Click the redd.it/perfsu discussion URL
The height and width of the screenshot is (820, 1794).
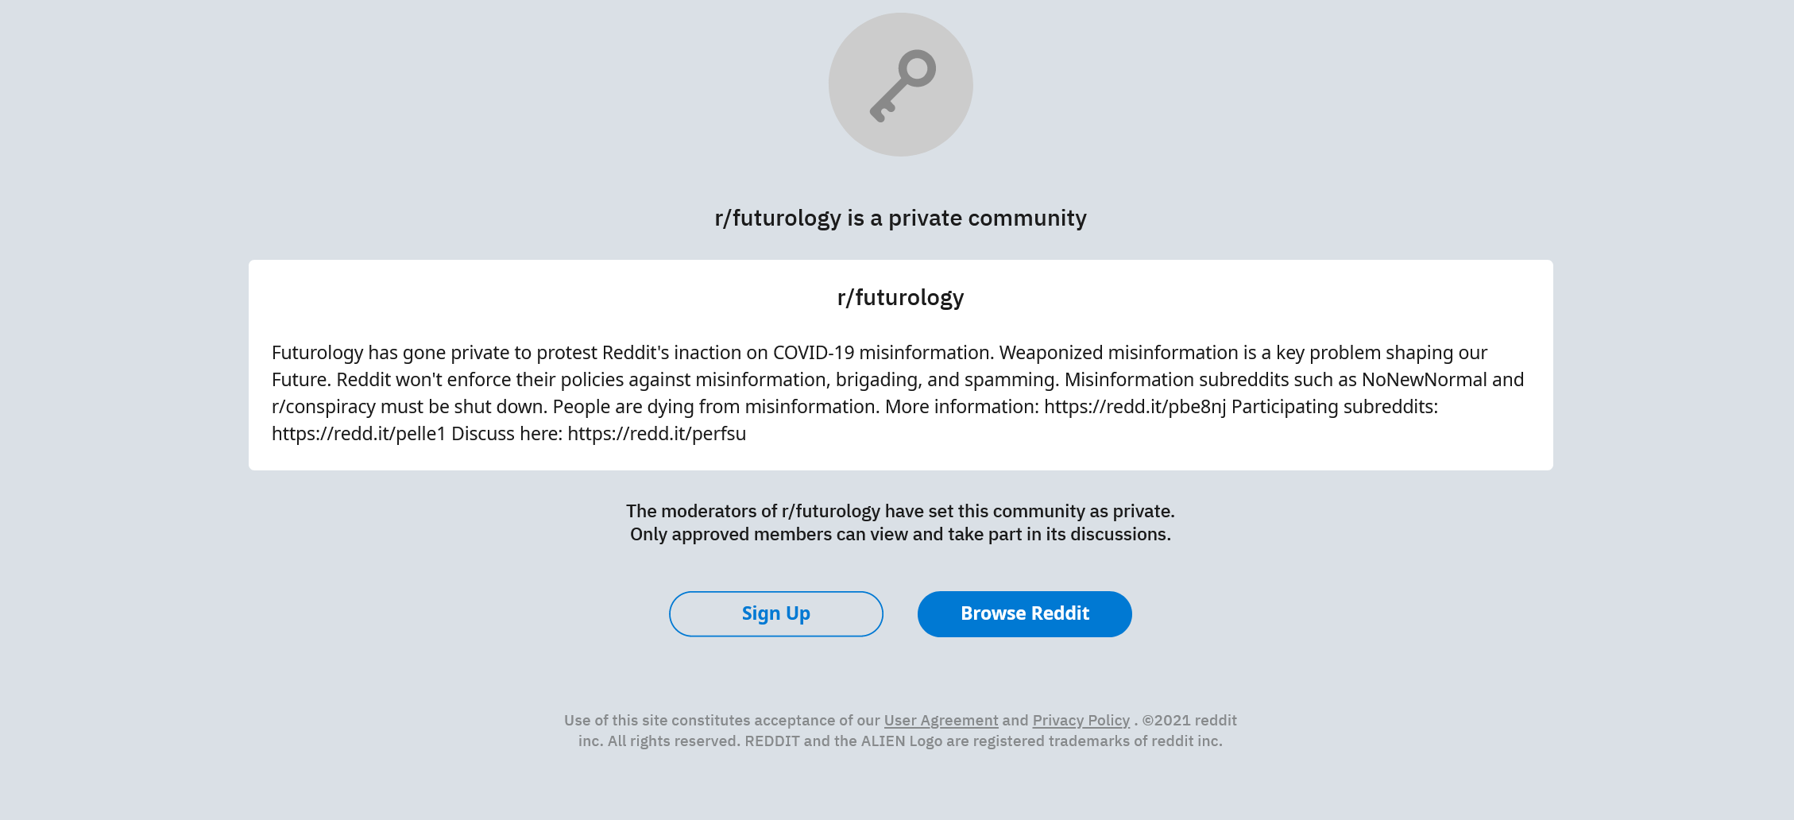[656, 433]
